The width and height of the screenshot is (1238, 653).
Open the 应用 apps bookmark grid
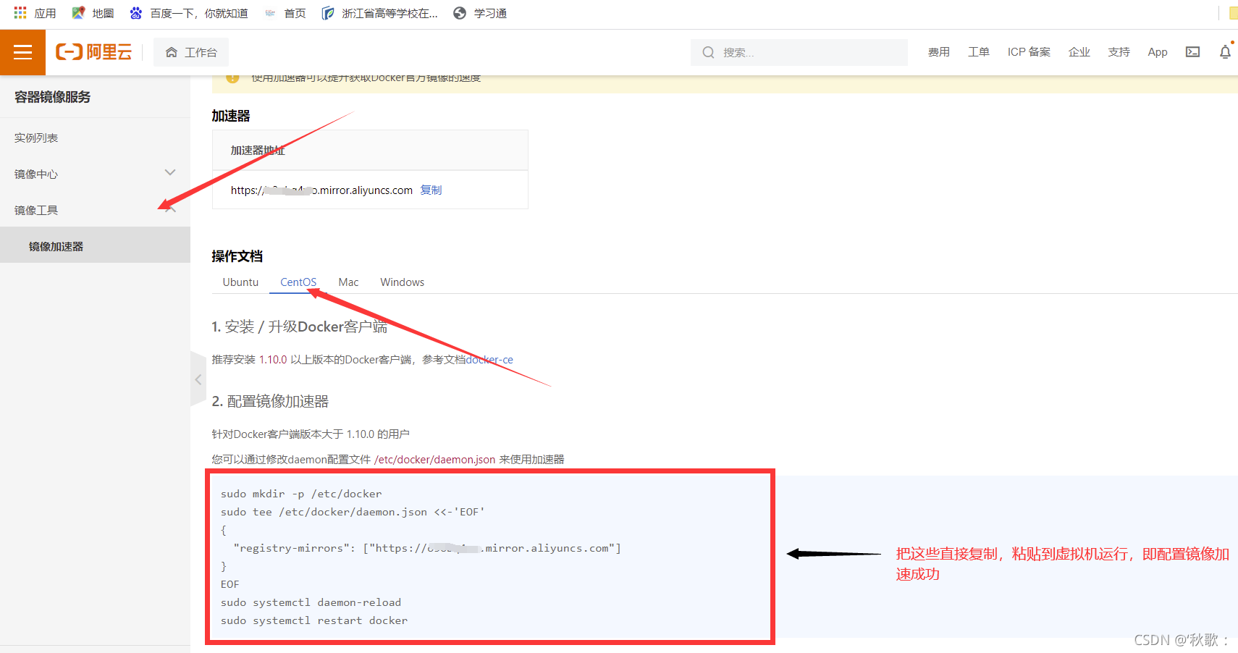click(35, 13)
